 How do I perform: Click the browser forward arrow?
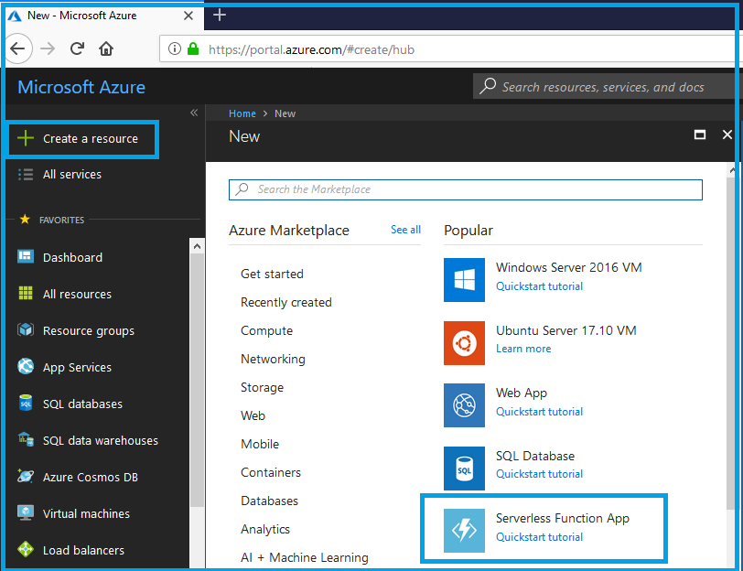point(48,48)
